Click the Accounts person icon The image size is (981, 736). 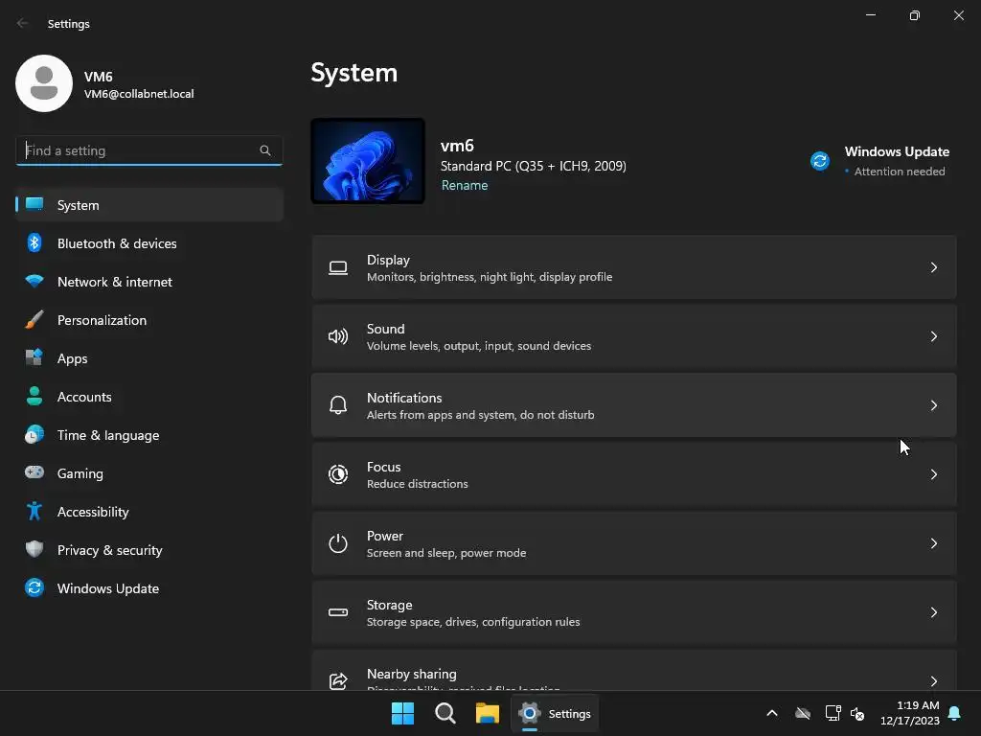coord(34,396)
